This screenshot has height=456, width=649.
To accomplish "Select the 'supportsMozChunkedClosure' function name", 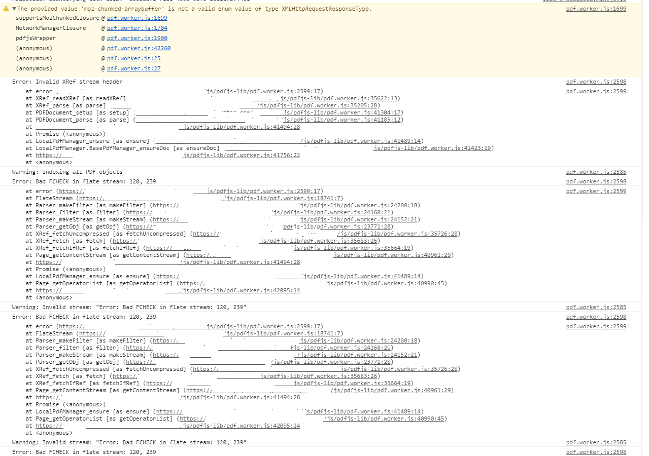I will (58, 18).
